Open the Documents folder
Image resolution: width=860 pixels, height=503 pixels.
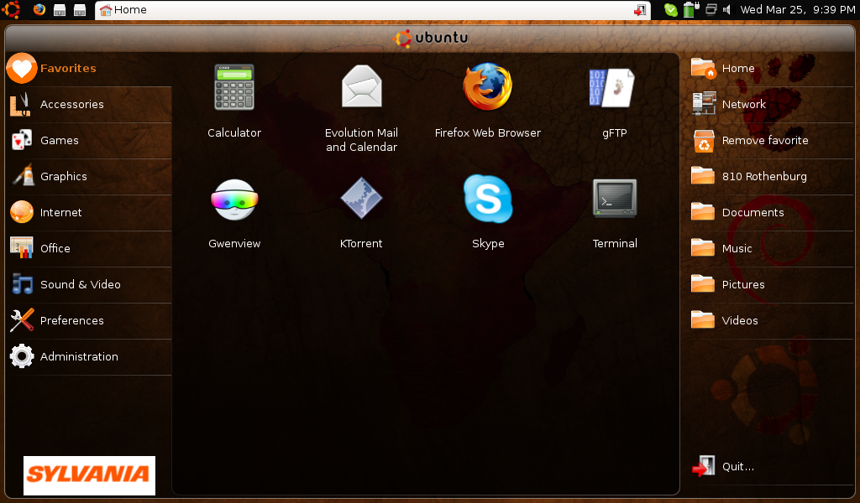[x=771, y=213]
